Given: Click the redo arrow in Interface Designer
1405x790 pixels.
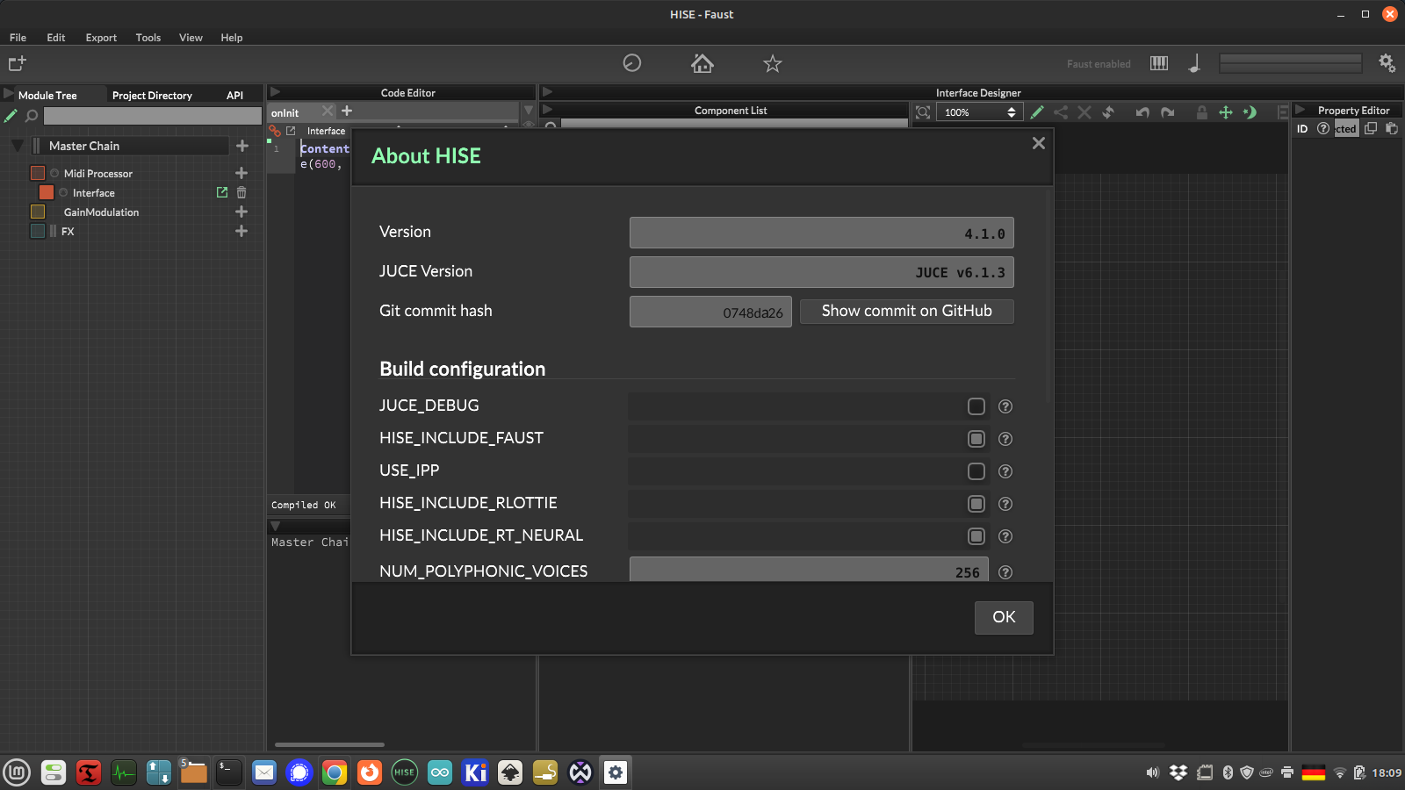Looking at the screenshot, I should pyautogui.click(x=1168, y=112).
